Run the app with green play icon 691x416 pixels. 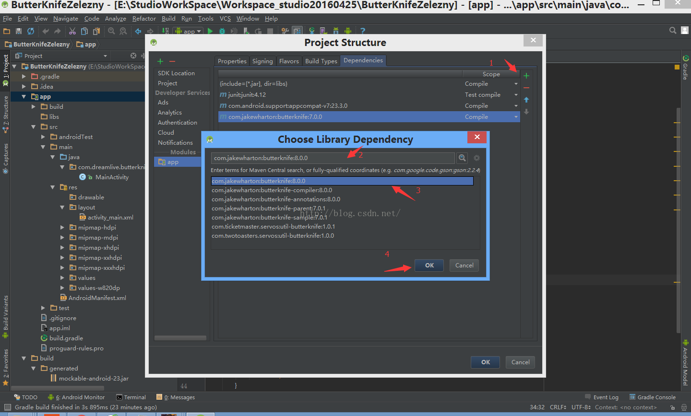tap(210, 31)
